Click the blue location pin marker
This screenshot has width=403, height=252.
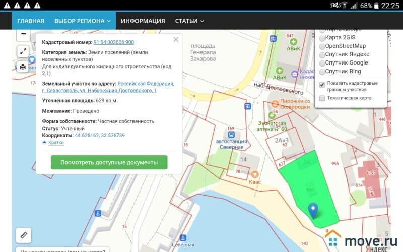coord(313,210)
